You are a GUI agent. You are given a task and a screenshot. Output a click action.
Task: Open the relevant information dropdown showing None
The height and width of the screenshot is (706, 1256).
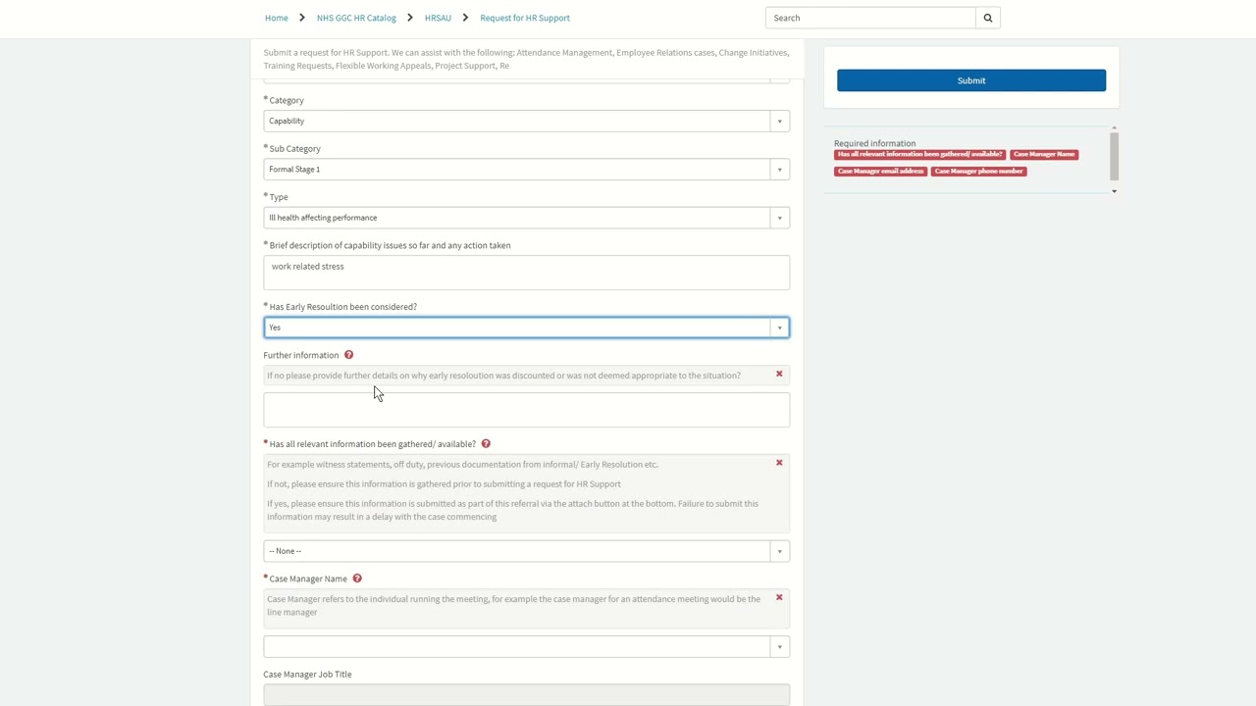pos(526,551)
